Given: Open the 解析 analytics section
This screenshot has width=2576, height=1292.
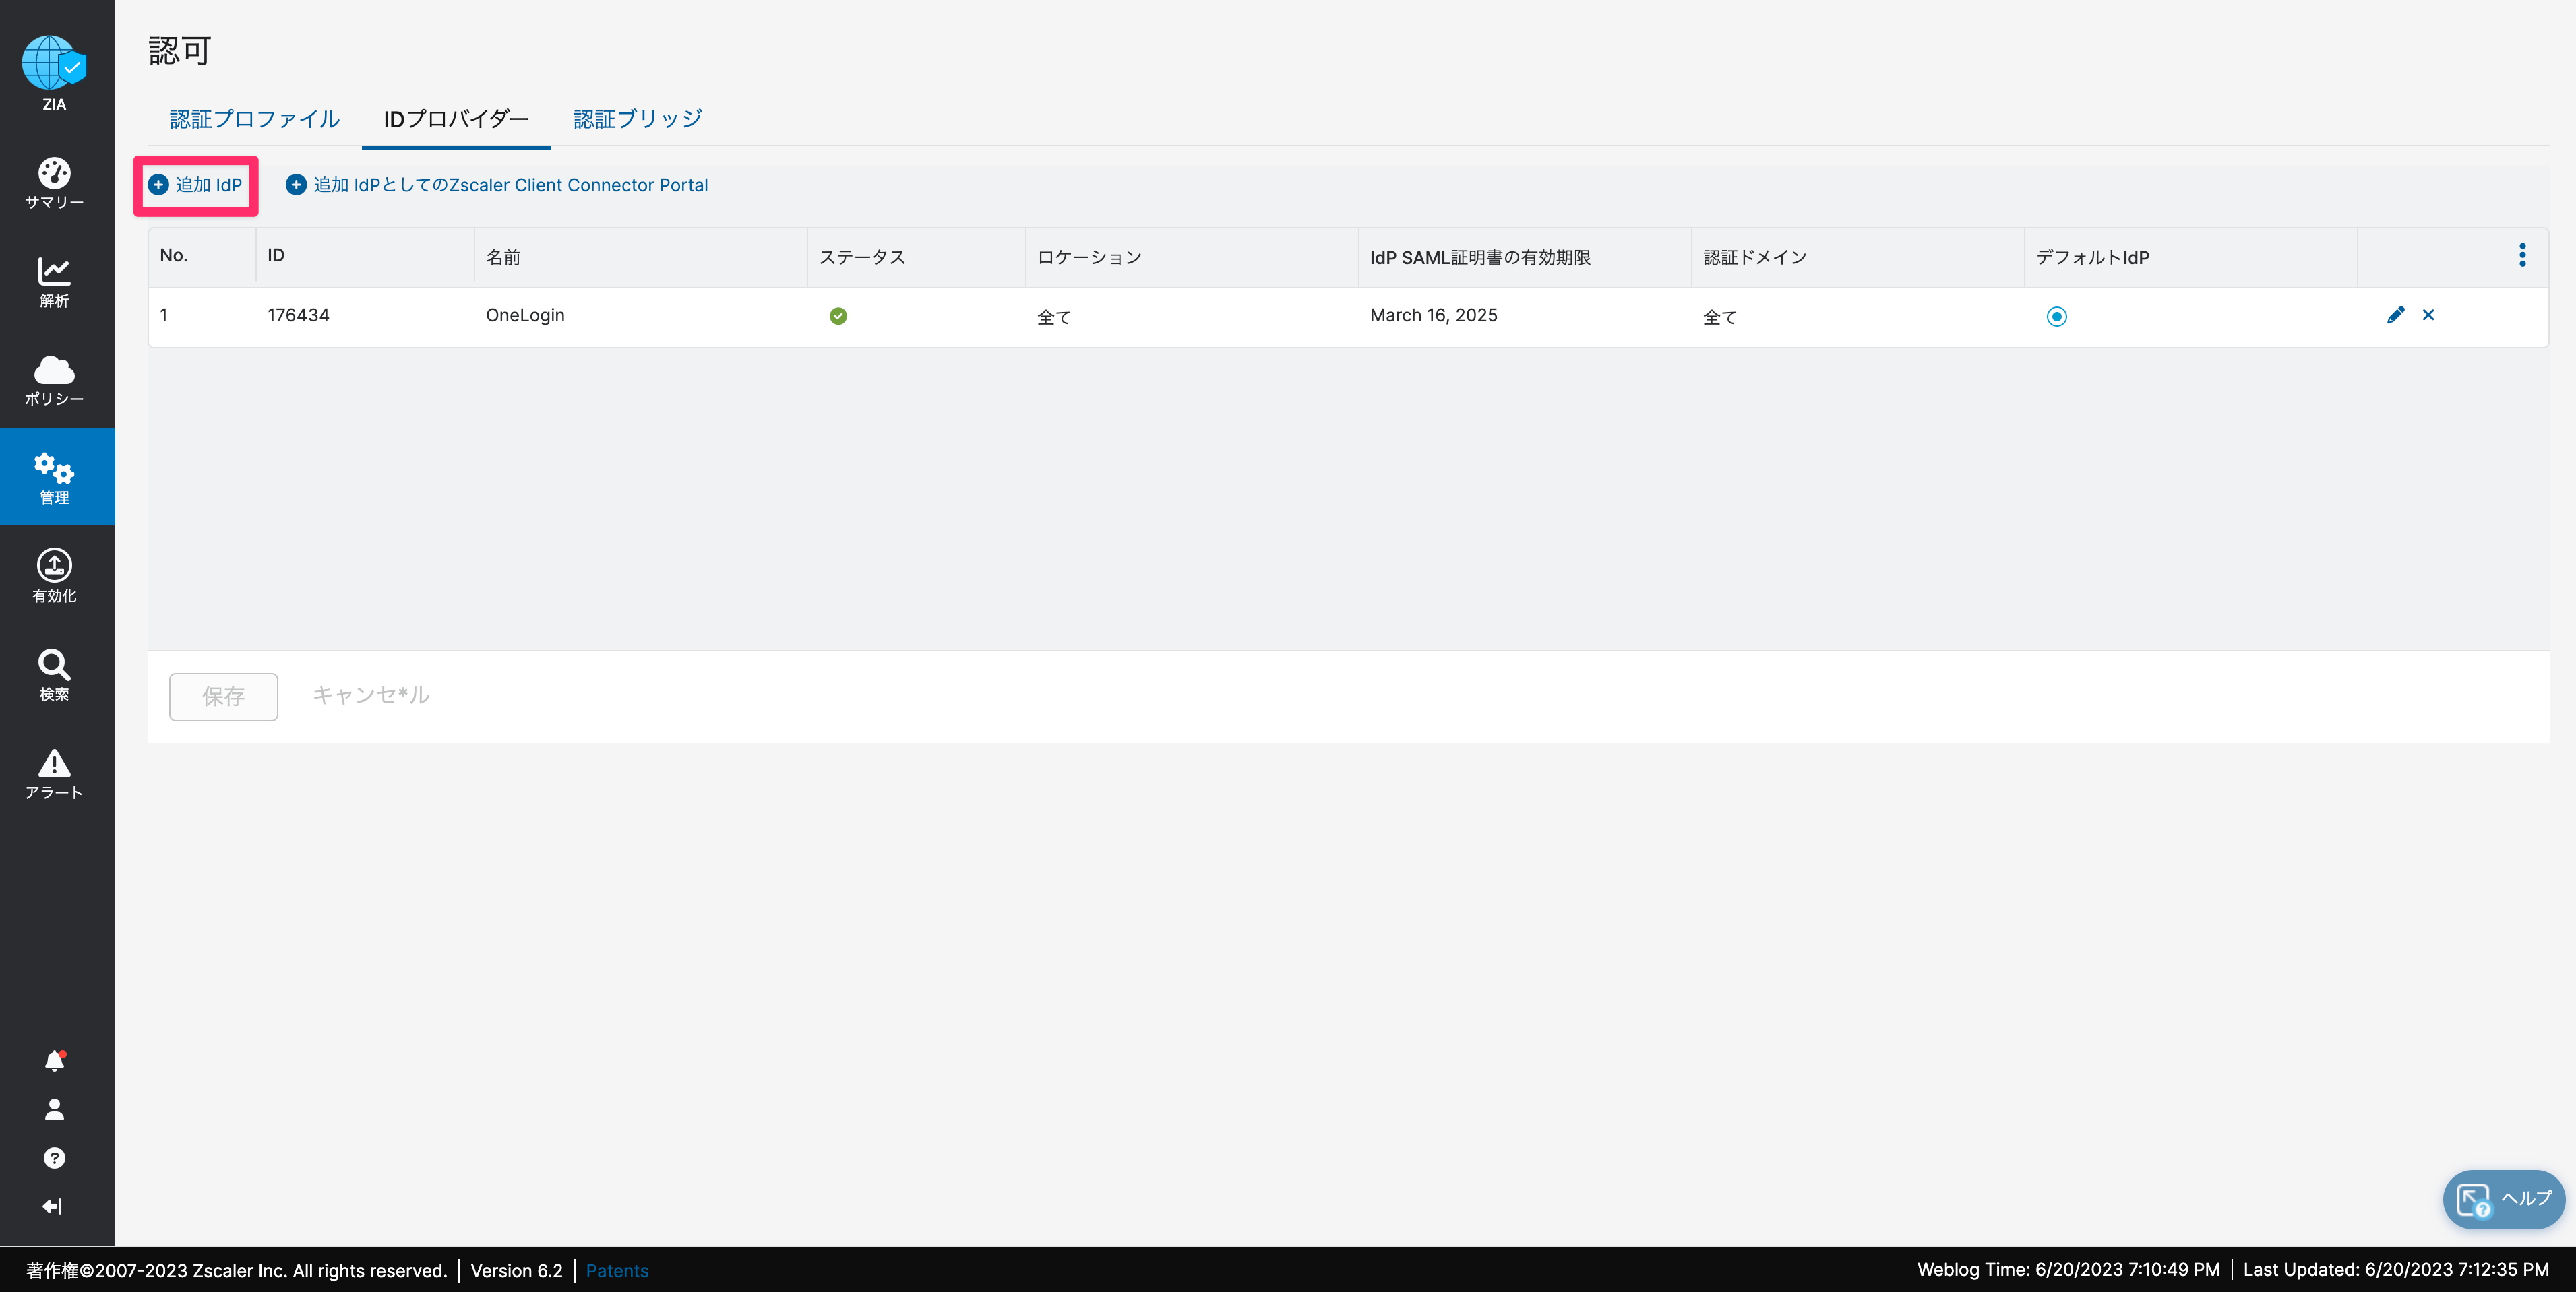Looking at the screenshot, I should point(54,282).
